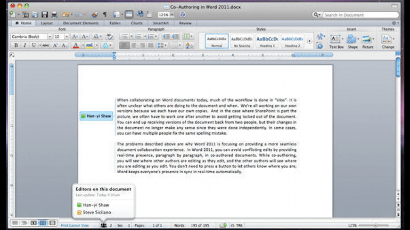This screenshot has width=410, height=230.
Task: Open the Tables tab
Action: [115, 23]
